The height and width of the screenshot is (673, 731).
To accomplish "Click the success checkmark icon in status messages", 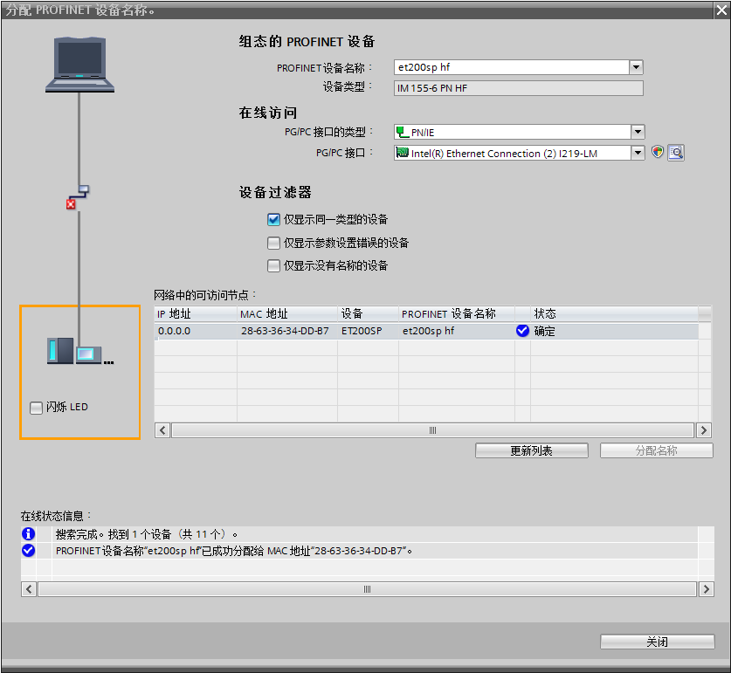I will 29,551.
